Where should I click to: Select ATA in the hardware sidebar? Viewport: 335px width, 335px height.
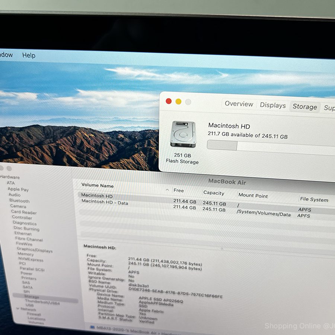pos(11,183)
